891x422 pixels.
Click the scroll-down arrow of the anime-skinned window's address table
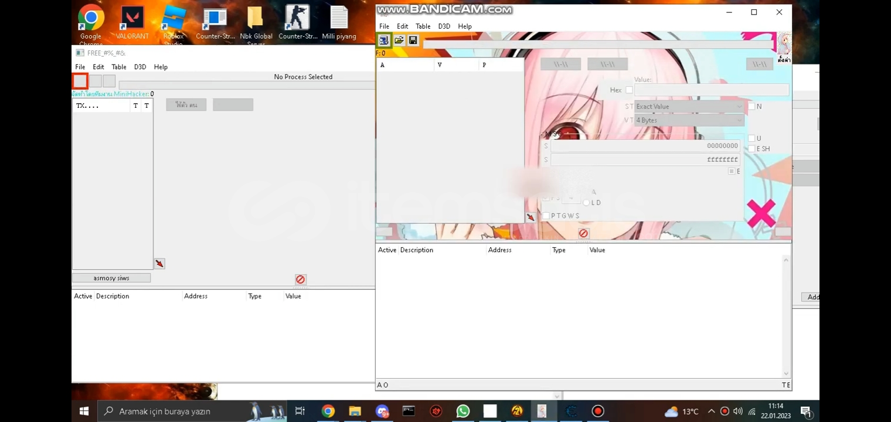(x=786, y=373)
